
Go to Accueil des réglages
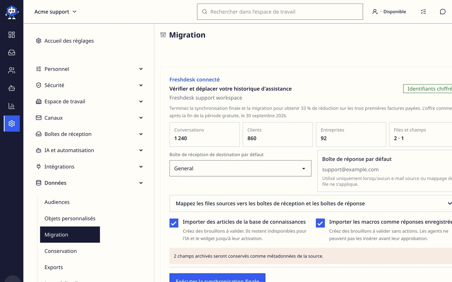(69, 41)
